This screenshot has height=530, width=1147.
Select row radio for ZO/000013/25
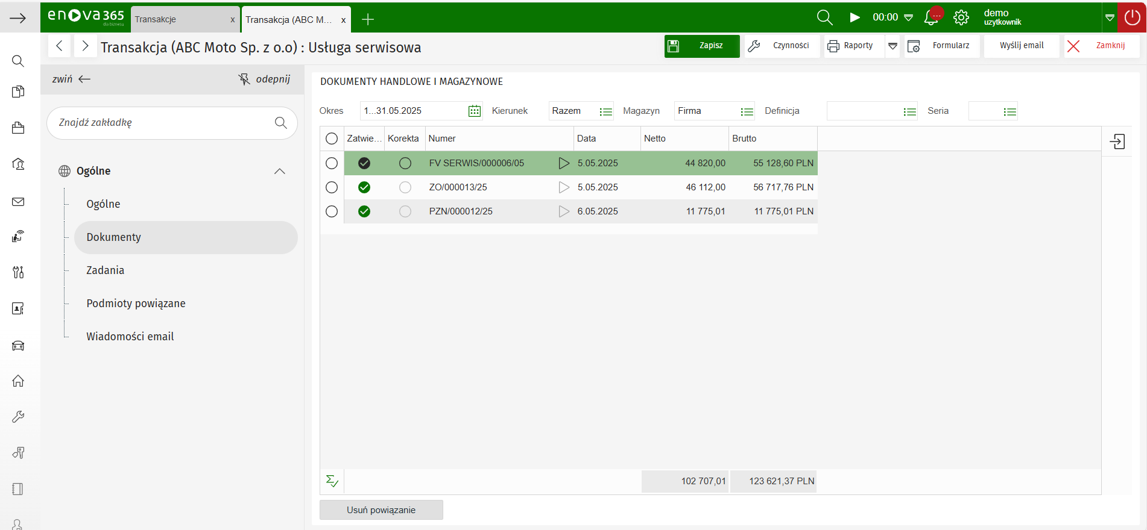[332, 187]
